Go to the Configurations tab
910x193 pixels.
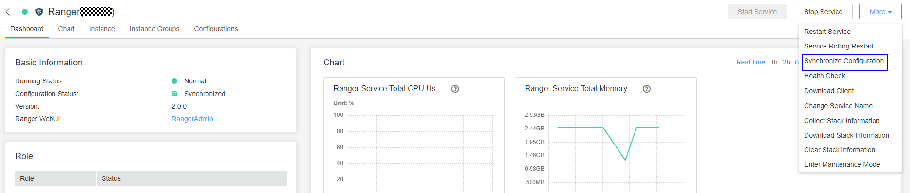click(216, 29)
